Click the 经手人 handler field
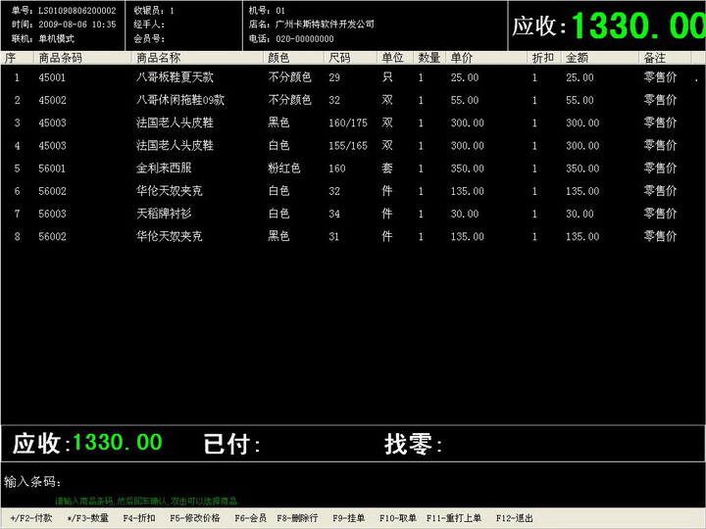The image size is (706, 529). 149,24
